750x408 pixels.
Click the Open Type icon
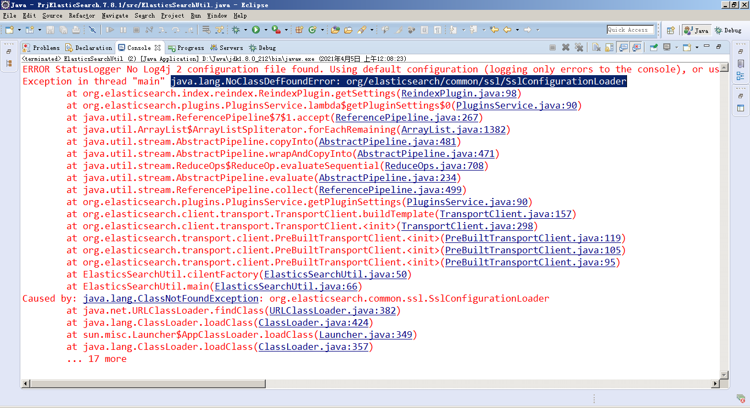pos(335,30)
